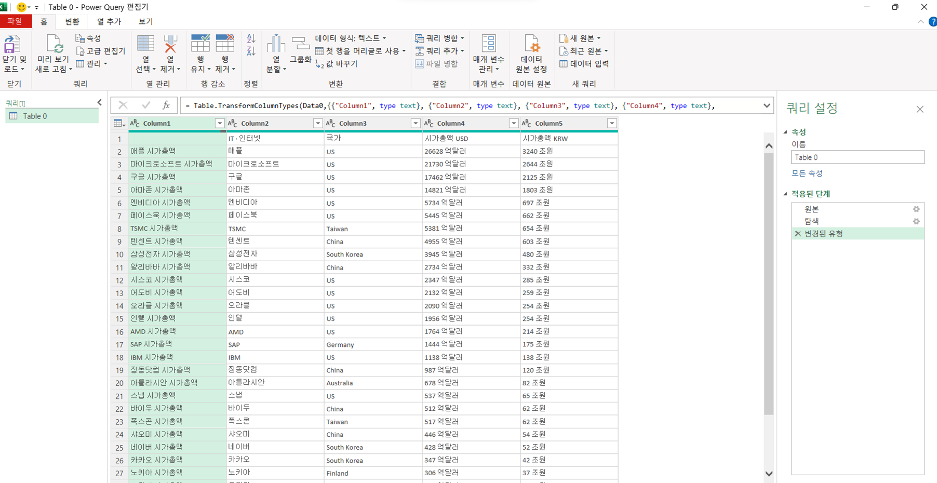This screenshot has height=483, width=937.
Task: Click Replace Values (값 바꾸기)
Action: 337,64
